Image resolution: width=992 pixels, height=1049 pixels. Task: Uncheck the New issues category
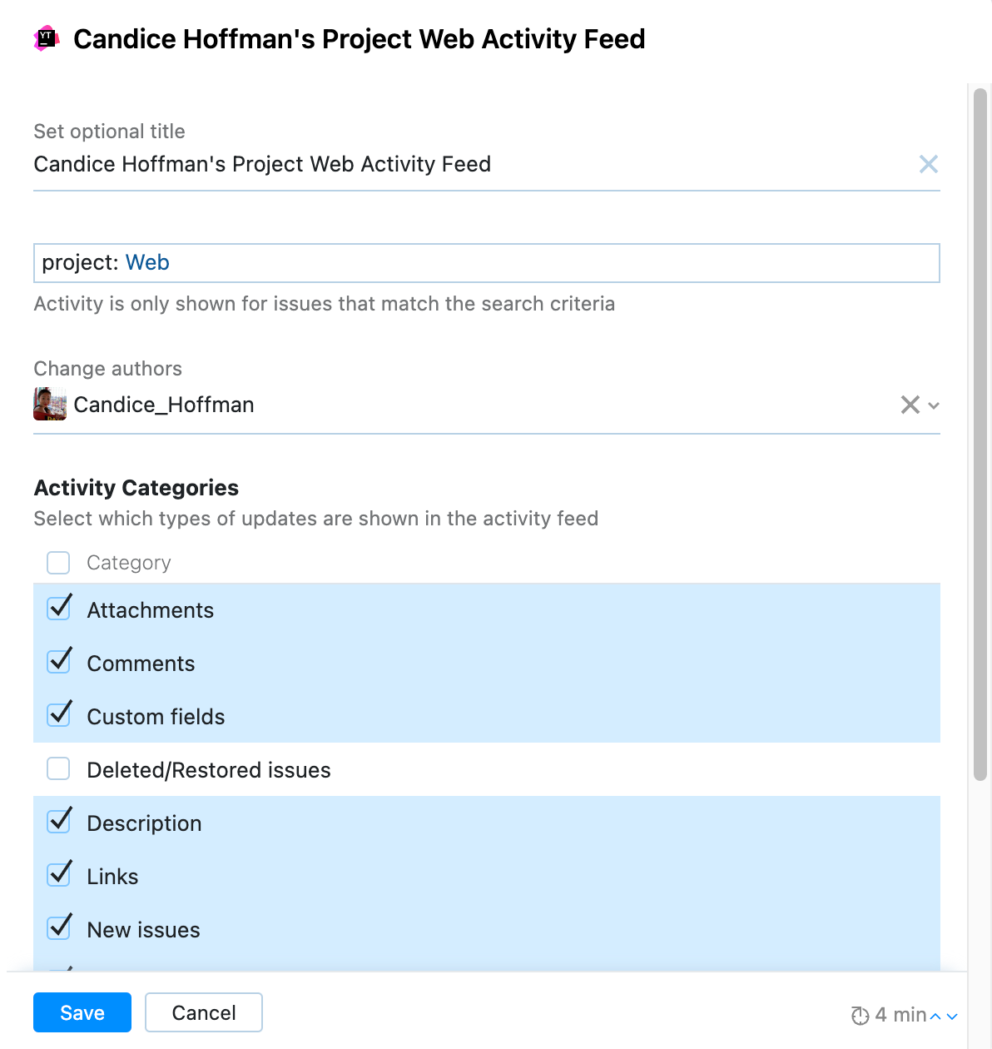[x=58, y=928]
